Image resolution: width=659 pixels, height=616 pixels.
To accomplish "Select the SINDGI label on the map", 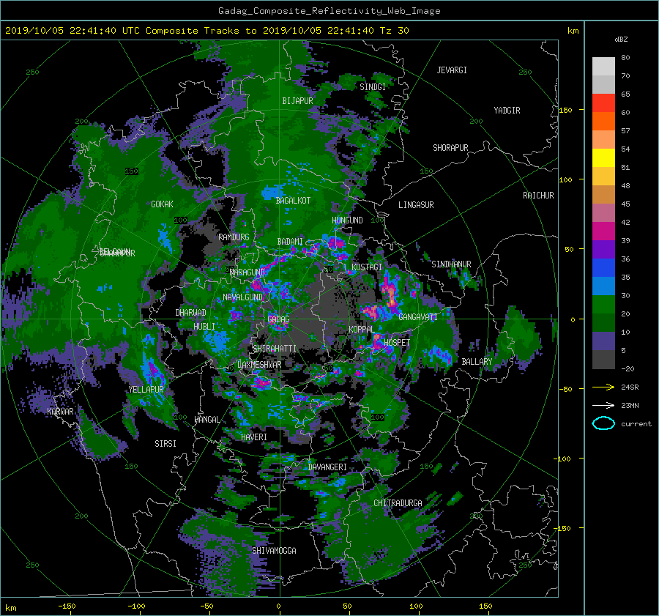I will [373, 87].
